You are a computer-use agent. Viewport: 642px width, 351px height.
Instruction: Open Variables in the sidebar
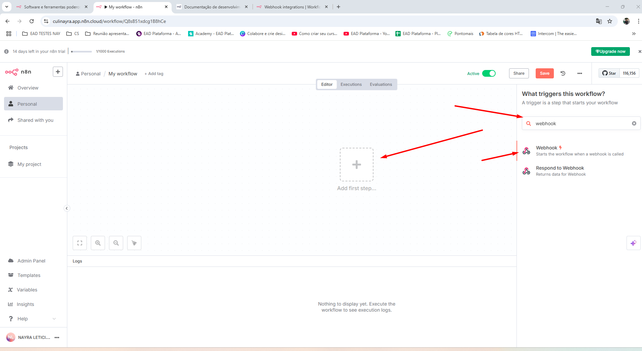(33, 290)
